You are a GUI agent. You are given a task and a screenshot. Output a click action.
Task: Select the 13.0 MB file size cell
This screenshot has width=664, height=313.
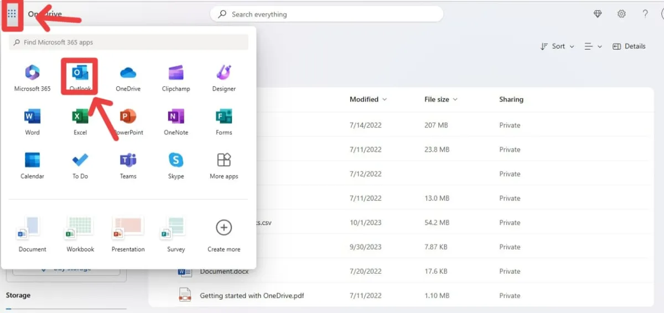point(437,198)
